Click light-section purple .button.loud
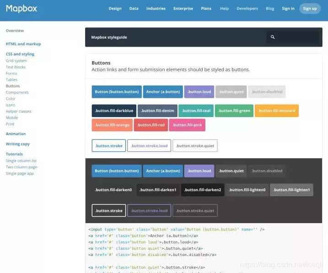This screenshot has height=273, width=328. [199, 92]
